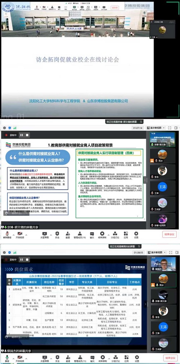This screenshot has height=364, width=180.
Task: Click the 邀请 invite icon in 01:38:55 meeting
Action: pos(67,359)
